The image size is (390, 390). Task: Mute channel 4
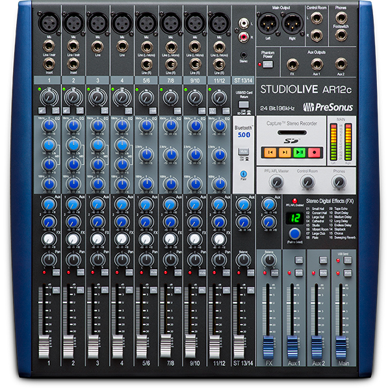(x=129, y=272)
